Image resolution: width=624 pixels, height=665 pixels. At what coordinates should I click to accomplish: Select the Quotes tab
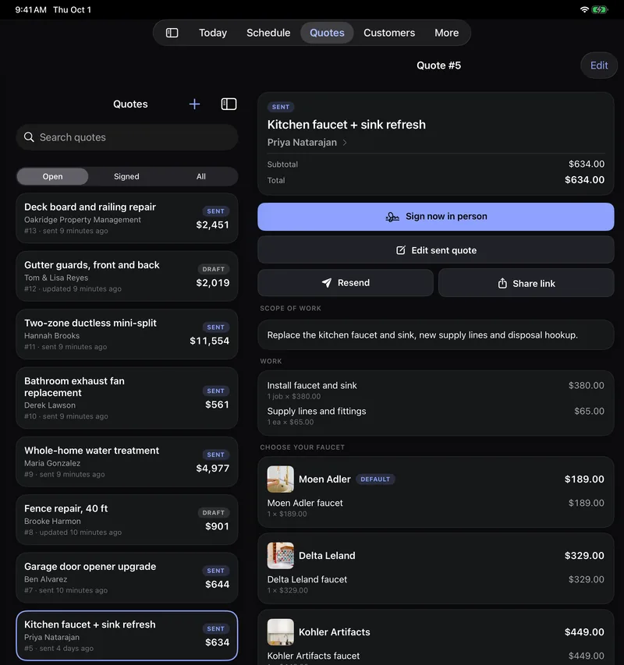[327, 33]
